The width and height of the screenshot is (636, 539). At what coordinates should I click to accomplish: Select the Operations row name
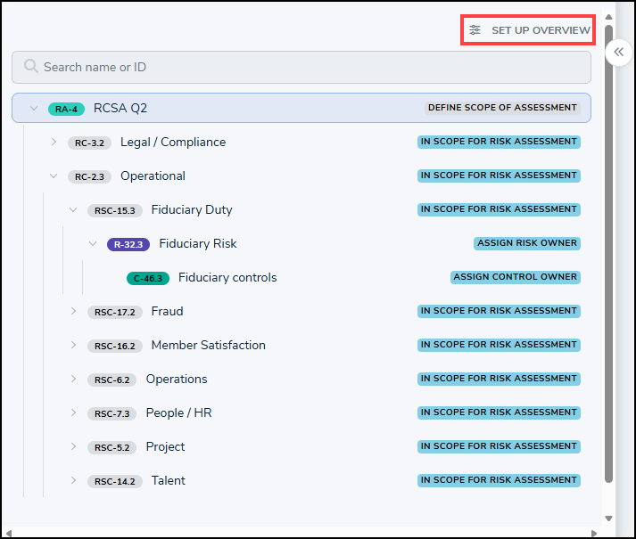click(x=177, y=380)
